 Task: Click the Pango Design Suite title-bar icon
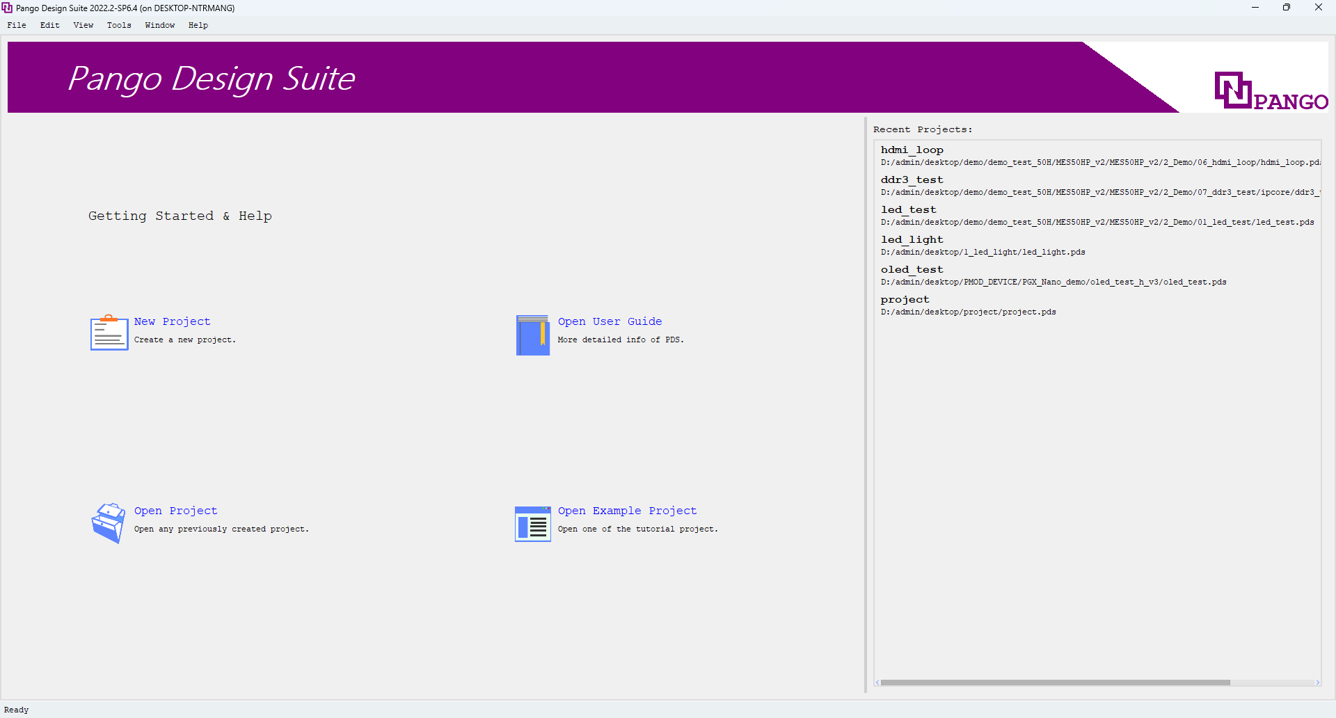click(x=7, y=8)
